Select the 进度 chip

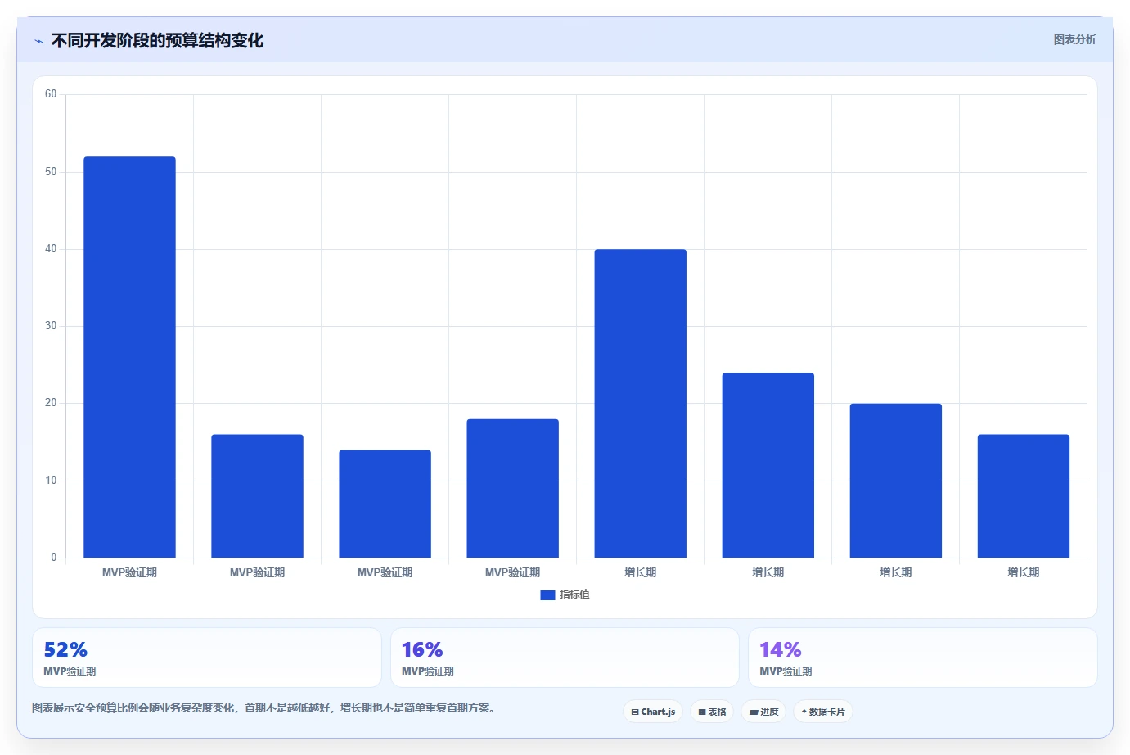pyautogui.click(x=763, y=712)
